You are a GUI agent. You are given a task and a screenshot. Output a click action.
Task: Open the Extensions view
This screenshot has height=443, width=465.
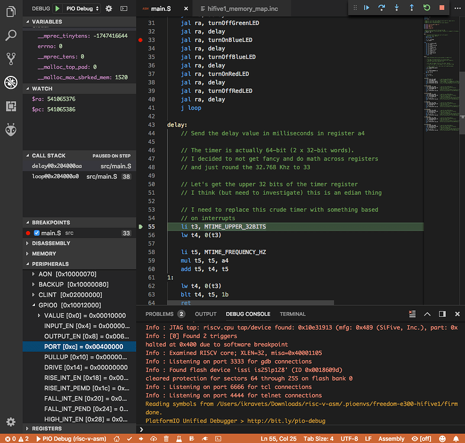(11, 106)
